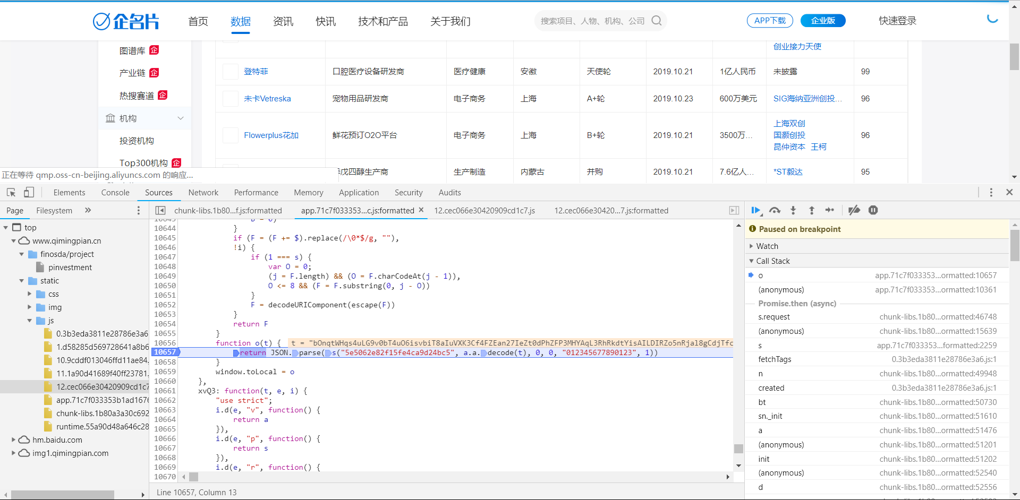1020x500 pixels.
Task: Set breakpoint on line 10660
Action: tap(165, 381)
